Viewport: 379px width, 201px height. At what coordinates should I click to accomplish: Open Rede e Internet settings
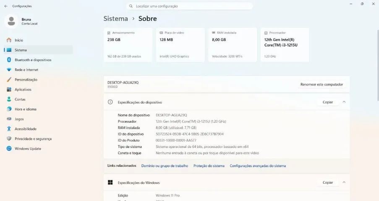(x=38, y=70)
